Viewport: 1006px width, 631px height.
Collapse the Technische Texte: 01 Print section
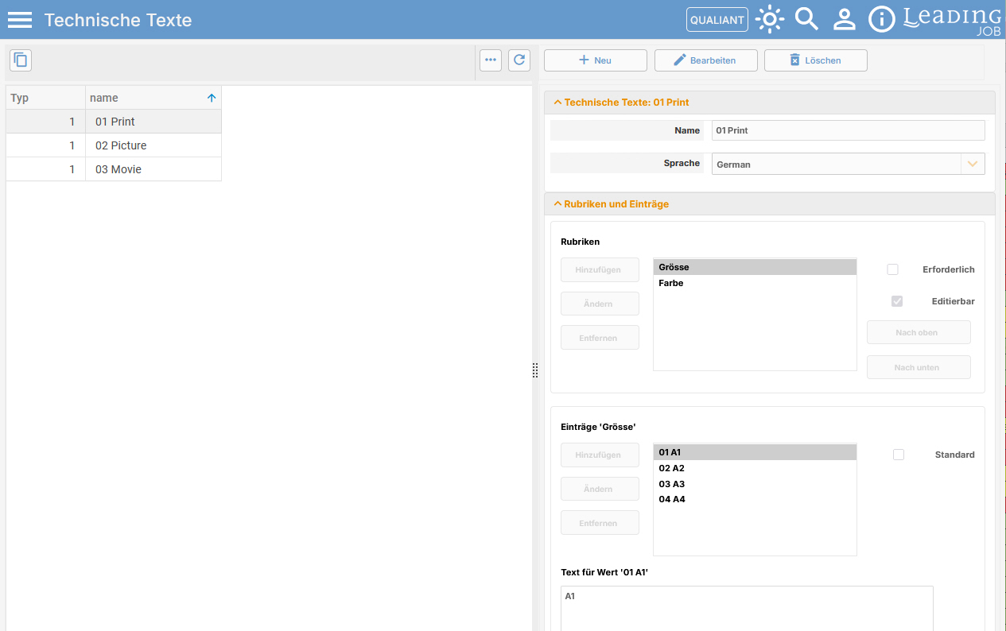(557, 103)
